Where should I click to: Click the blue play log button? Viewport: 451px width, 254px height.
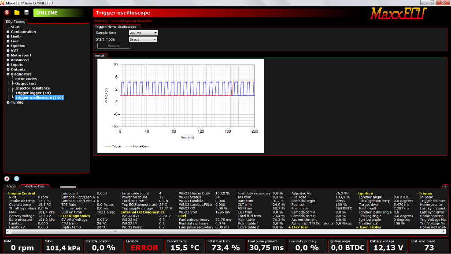[17, 179]
